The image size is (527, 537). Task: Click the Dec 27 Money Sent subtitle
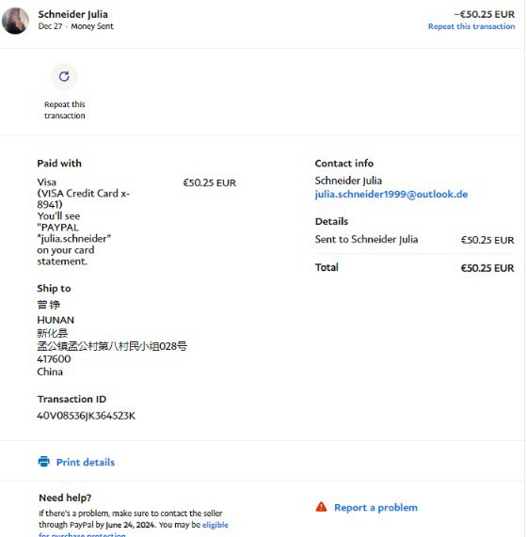[75, 26]
